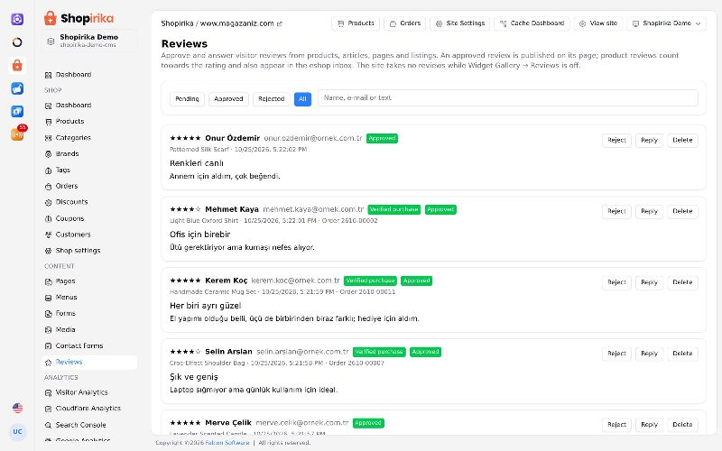Open Cache Dashboard from top bar
722x451 pixels.
tap(532, 23)
